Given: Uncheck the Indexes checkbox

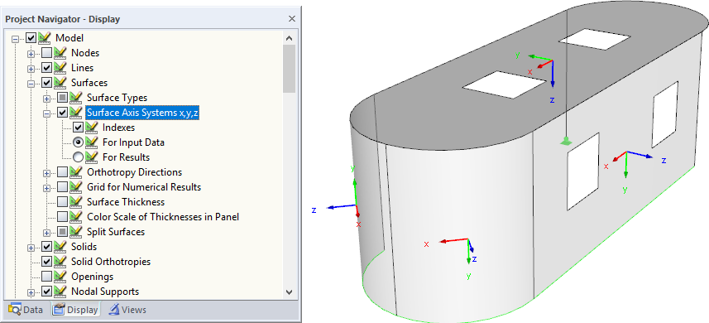Looking at the screenshot, I should click(79, 128).
